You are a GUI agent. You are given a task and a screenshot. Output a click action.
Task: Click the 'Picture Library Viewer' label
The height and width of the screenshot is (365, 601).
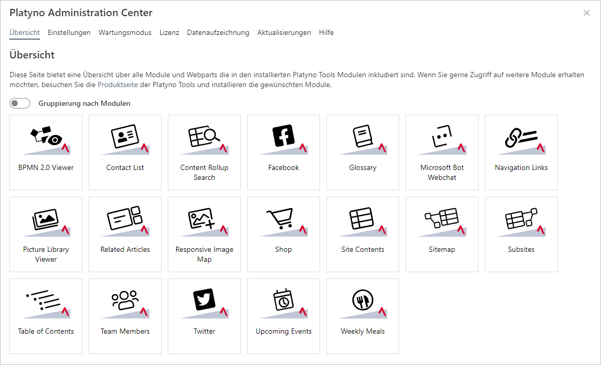coord(46,254)
